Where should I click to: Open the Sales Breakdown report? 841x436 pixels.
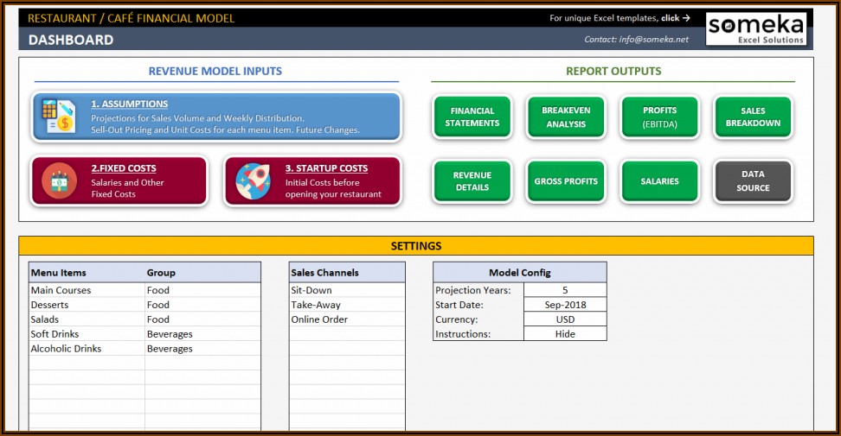pos(753,117)
